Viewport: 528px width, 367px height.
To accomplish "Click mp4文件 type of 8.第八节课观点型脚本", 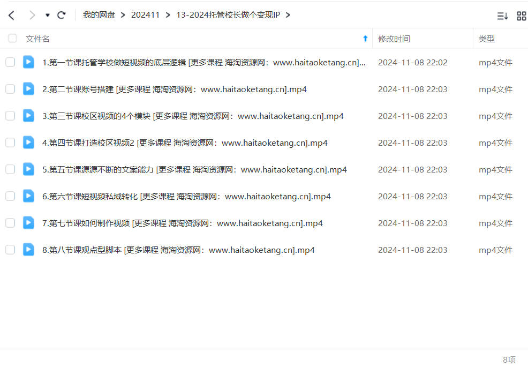I will 495,250.
